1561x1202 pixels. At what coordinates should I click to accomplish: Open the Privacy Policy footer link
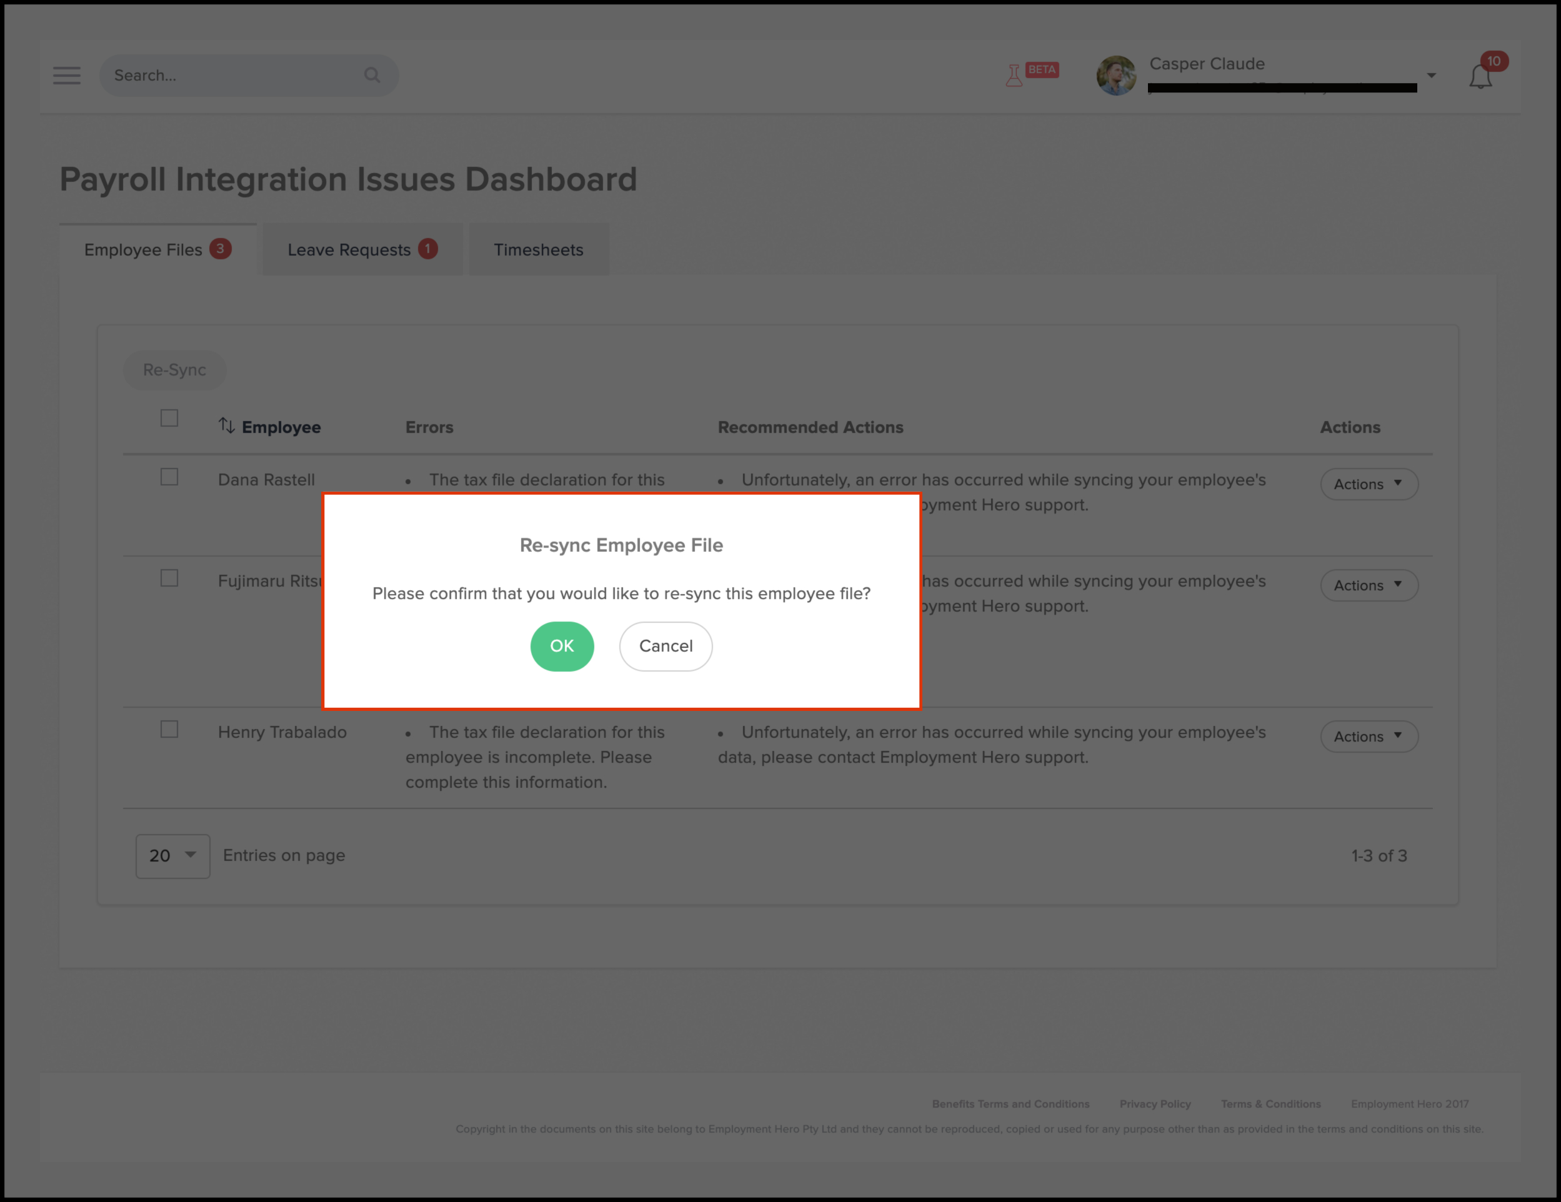tap(1154, 1103)
